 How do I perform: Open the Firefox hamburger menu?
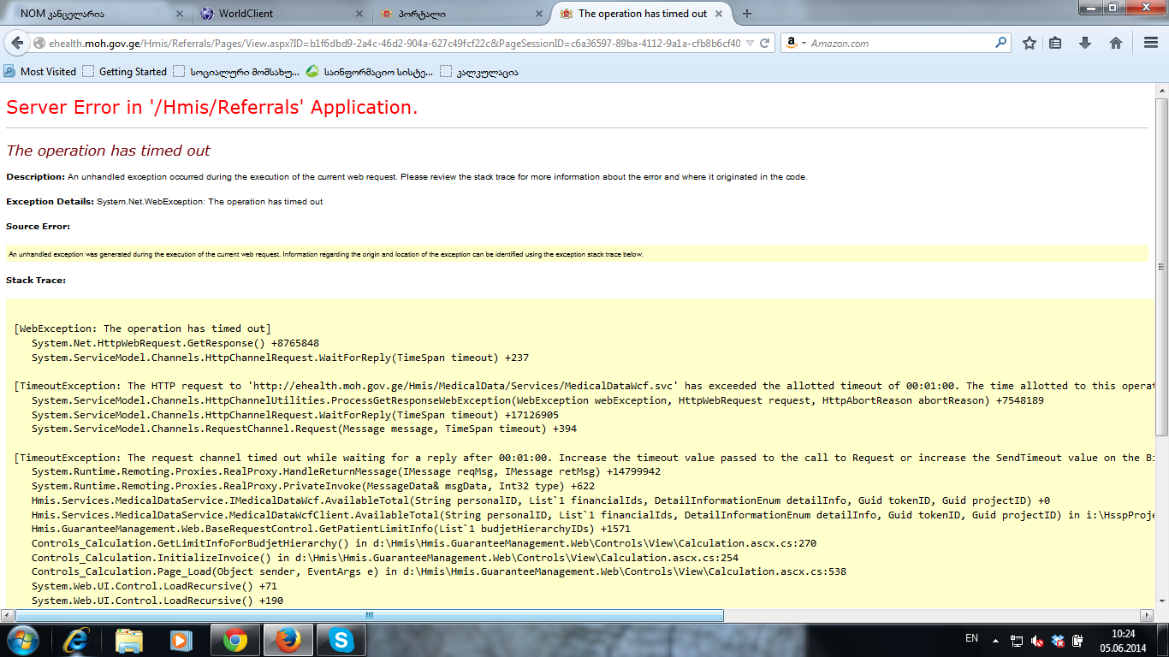1151,43
